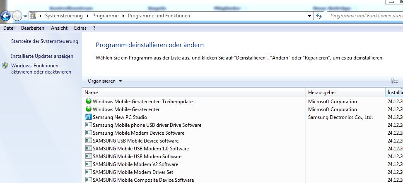Click the Control Panel icon in address bar

pyautogui.click(x=33, y=16)
